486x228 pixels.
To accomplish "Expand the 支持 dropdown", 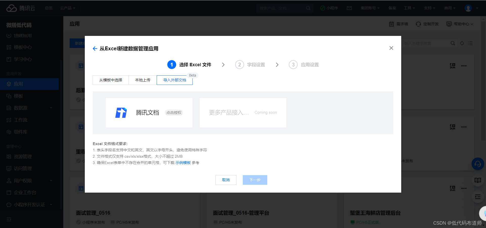I will pyautogui.click(x=430, y=8).
